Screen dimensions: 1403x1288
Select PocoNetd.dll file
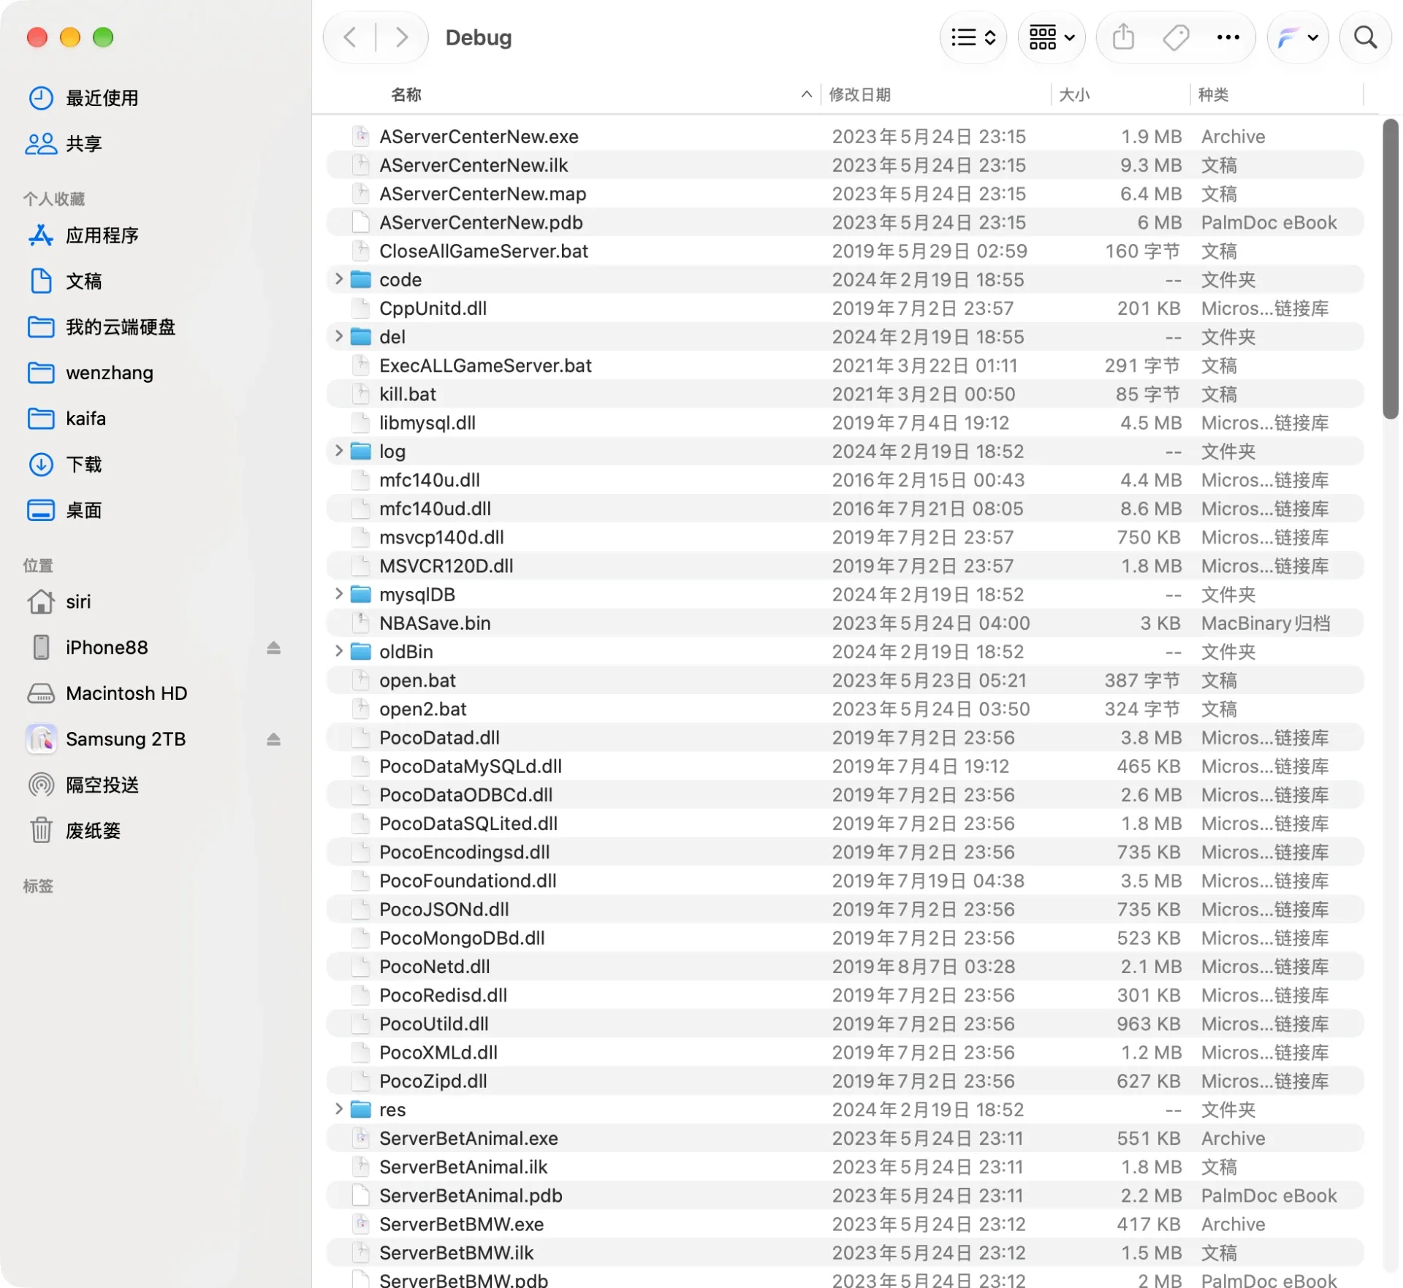tap(845, 967)
